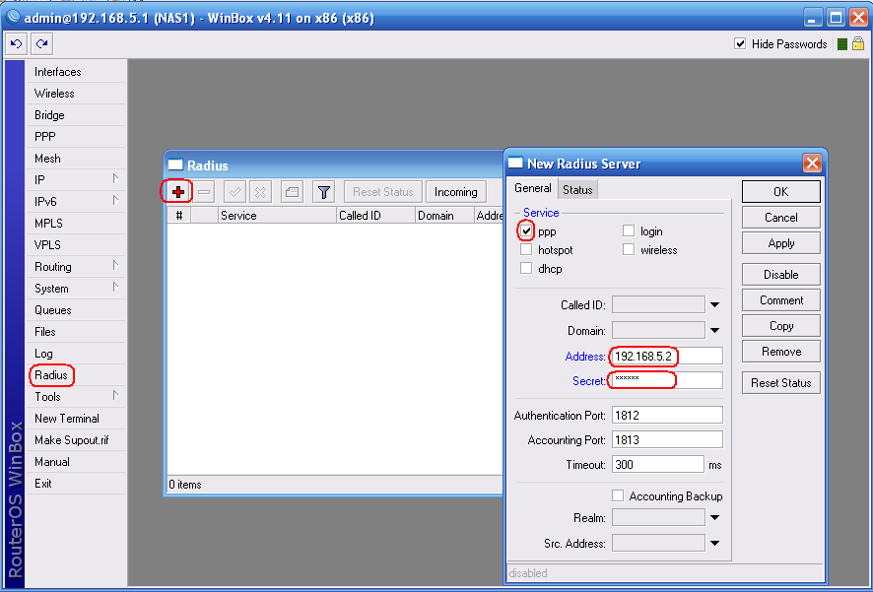This screenshot has height=592, width=873.
Task: Click the Copy button
Action: [x=780, y=325]
